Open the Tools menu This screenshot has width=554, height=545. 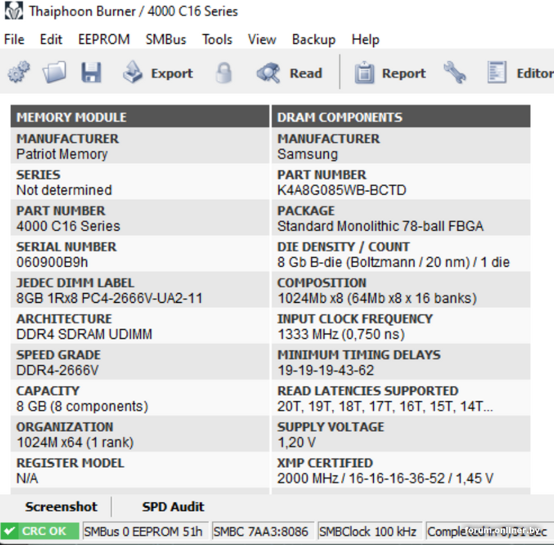point(217,40)
